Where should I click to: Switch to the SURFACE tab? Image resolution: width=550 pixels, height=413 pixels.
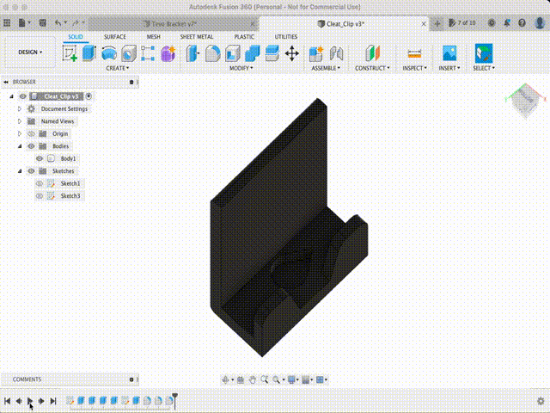(x=114, y=37)
